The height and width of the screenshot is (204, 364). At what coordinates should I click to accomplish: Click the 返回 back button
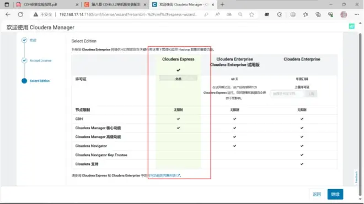pos(317,194)
